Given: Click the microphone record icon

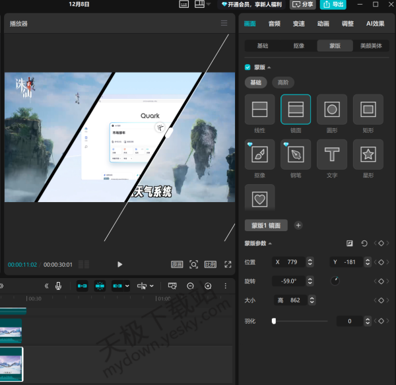Looking at the screenshot, I should click(59, 286).
